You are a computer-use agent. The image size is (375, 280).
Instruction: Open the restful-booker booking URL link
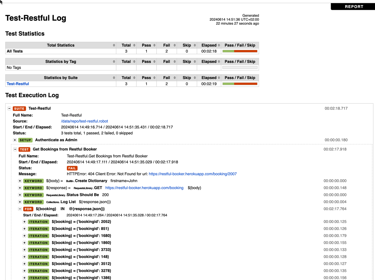pyautogui.click(x=144, y=188)
